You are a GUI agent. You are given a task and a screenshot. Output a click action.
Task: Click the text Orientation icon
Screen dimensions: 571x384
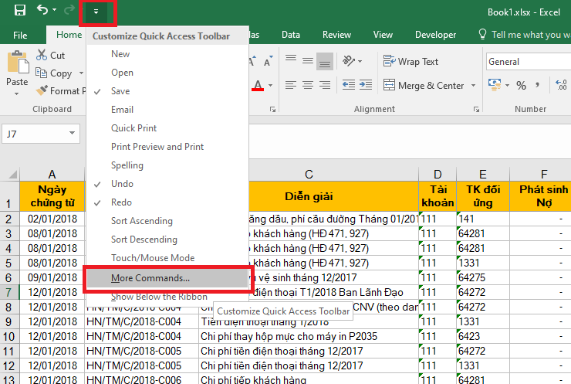350,62
